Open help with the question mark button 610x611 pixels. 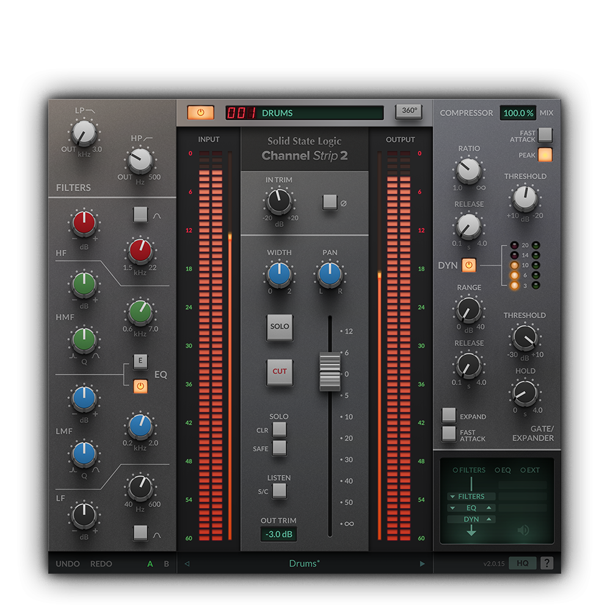pos(547,563)
